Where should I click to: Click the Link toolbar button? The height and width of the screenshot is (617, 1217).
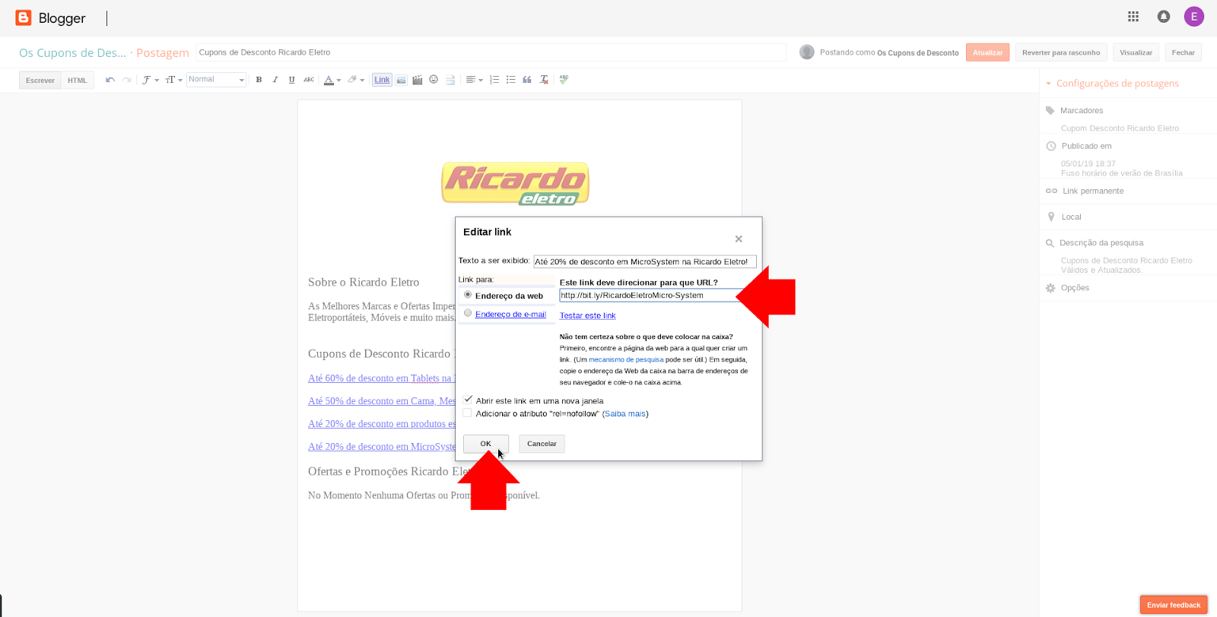[x=382, y=80]
